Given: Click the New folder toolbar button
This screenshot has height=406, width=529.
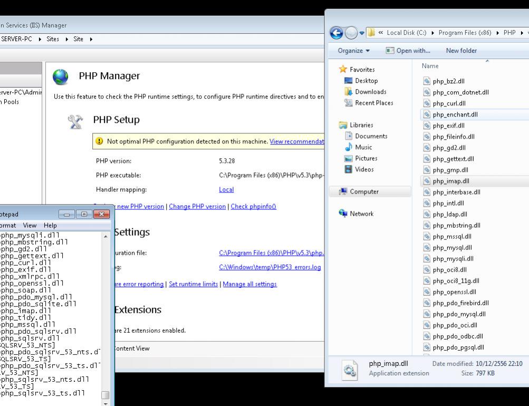Looking at the screenshot, I should point(461,51).
